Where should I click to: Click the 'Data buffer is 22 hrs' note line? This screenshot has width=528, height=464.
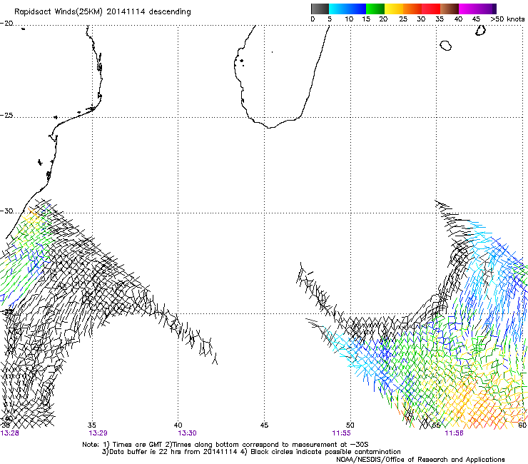pos(251,452)
